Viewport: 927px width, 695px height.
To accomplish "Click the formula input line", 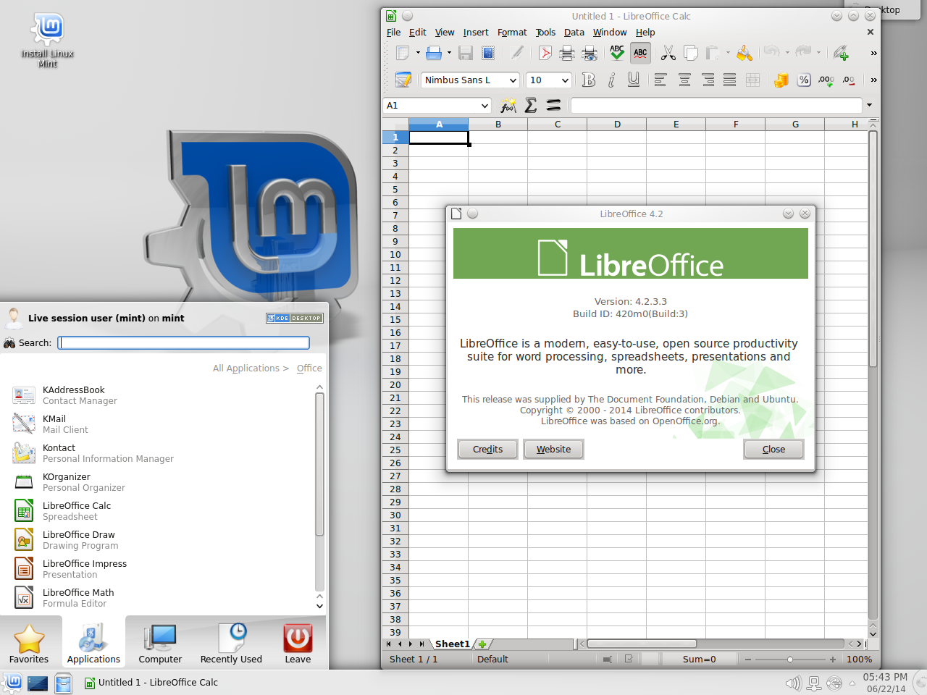I will pyautogui.click(x=716, y=106).
